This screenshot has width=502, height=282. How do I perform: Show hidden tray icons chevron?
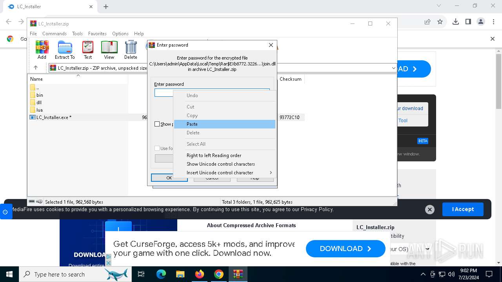[423, 274]
